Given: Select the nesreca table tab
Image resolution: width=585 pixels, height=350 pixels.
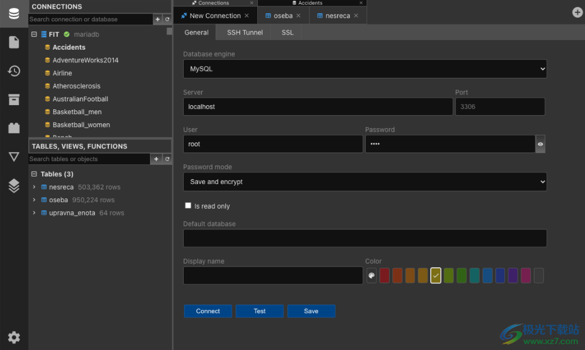Looking at the screenshot, I should [x=338, y=15].
